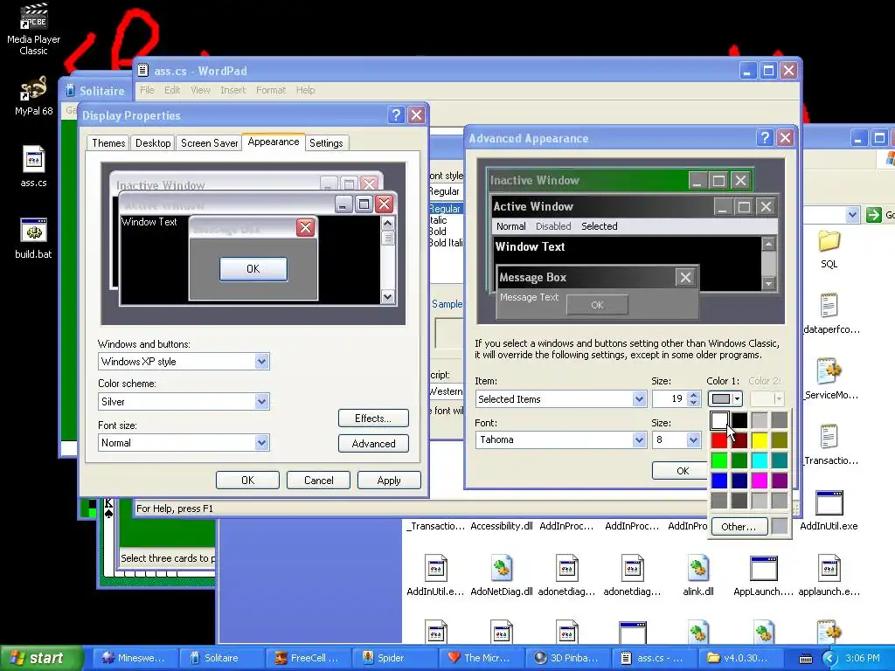Open the Screen Saver tab
Viewport: 895px width, 671px height.
[x=209, y=143]
